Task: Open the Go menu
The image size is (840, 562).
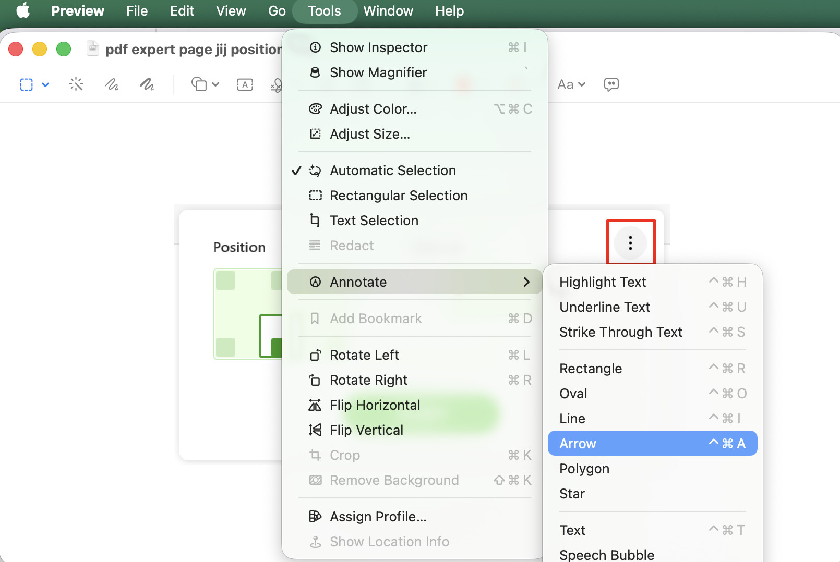Action: [x=277, y=11]
